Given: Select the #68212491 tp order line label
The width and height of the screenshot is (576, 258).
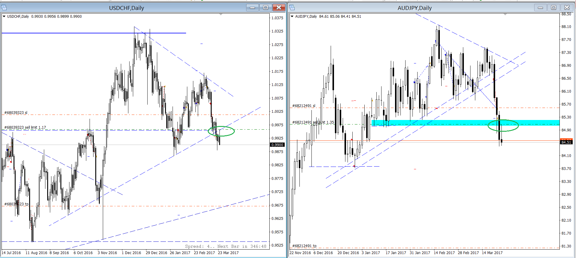Looking at the screenshot, I should (304, 246).
